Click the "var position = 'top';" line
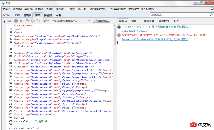Image resolution: width=214 pixels, height=130 pixels. click(x=28, y=128)
